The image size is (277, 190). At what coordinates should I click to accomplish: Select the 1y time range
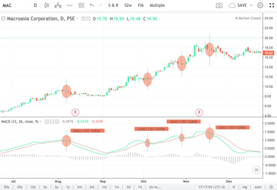click(x=68, y=187)
